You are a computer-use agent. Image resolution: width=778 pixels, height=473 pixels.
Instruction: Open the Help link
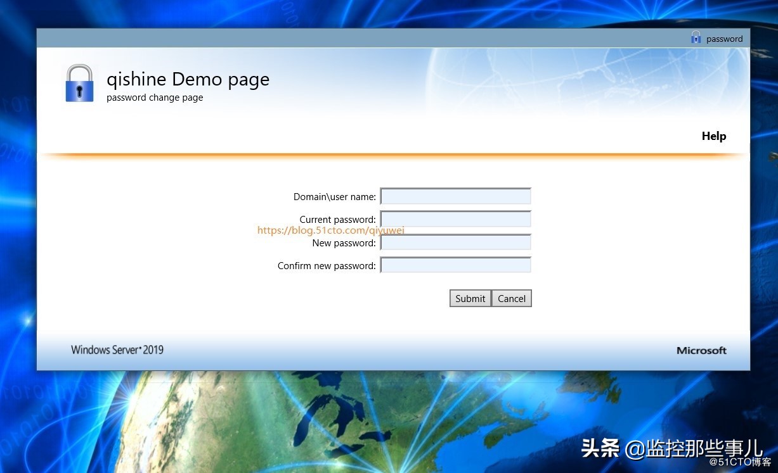(713, 136)
